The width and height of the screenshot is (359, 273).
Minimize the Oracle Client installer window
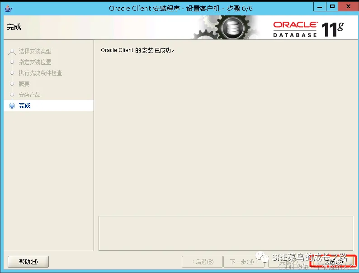pyautogui.click(x=320, y=7)
